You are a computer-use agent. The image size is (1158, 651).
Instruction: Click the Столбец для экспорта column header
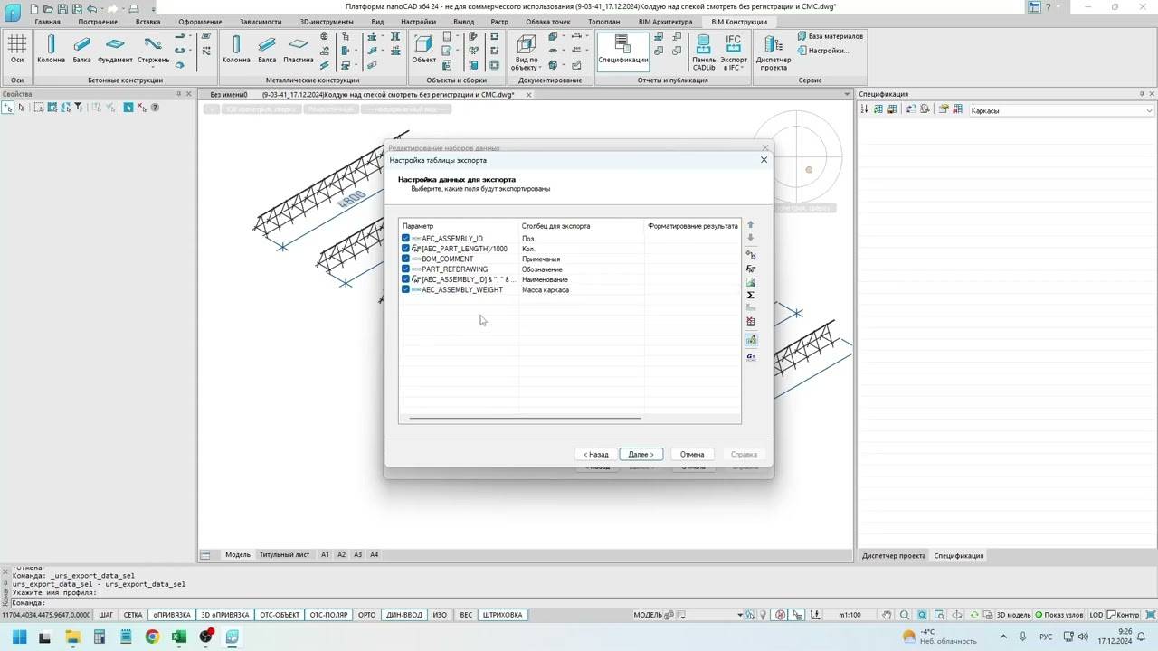582,226
